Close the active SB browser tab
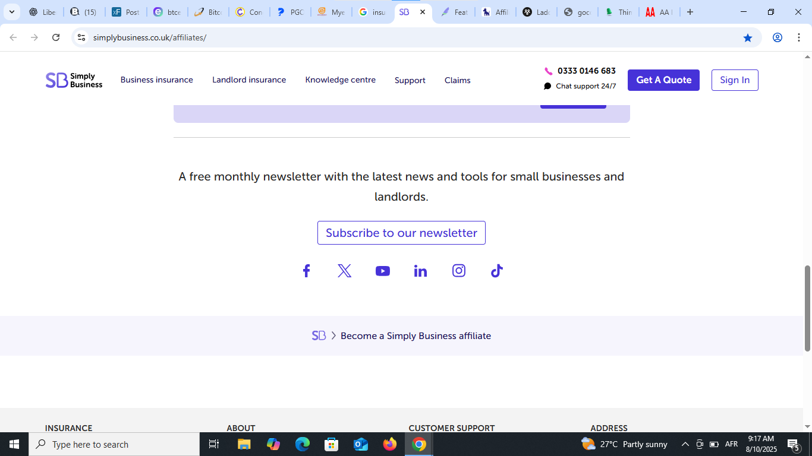This screenshot has height=456, width=812. tap(423, 12)
